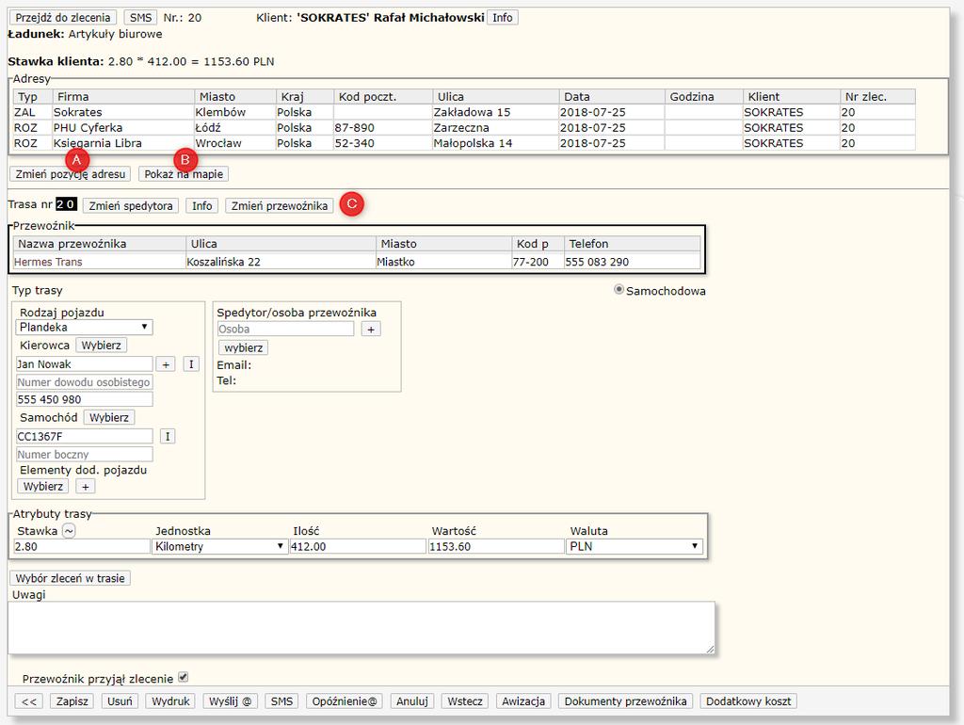Click the Info button beside Trasa nr

pos(201,206)
